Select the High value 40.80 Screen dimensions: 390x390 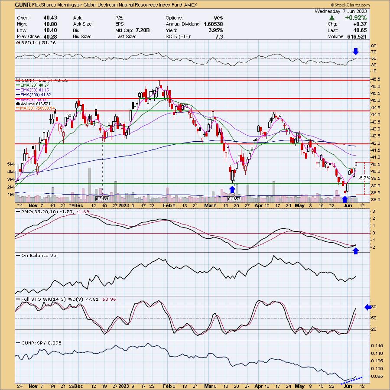[x=50, y=24]
